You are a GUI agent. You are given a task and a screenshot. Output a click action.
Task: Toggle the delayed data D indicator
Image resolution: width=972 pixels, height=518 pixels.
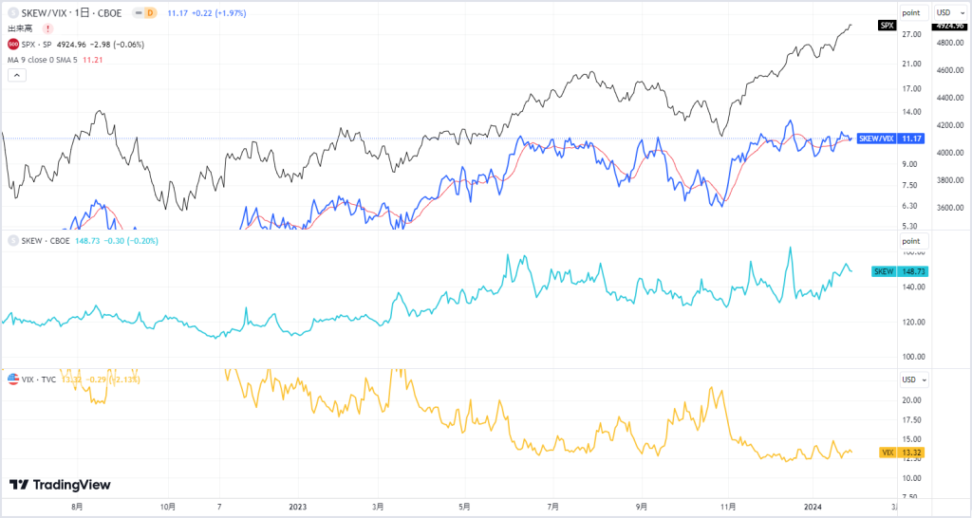pos(150,13)
